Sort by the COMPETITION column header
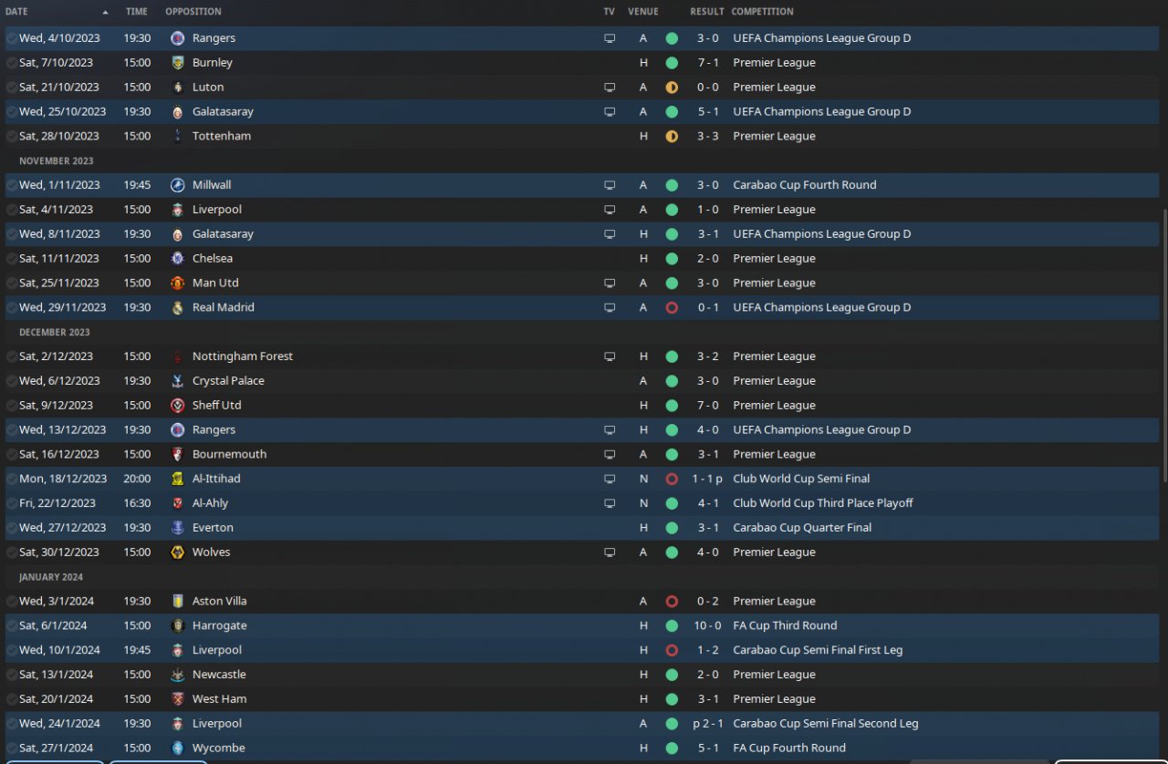1168x764 pixels. click(x=763, y=12)
